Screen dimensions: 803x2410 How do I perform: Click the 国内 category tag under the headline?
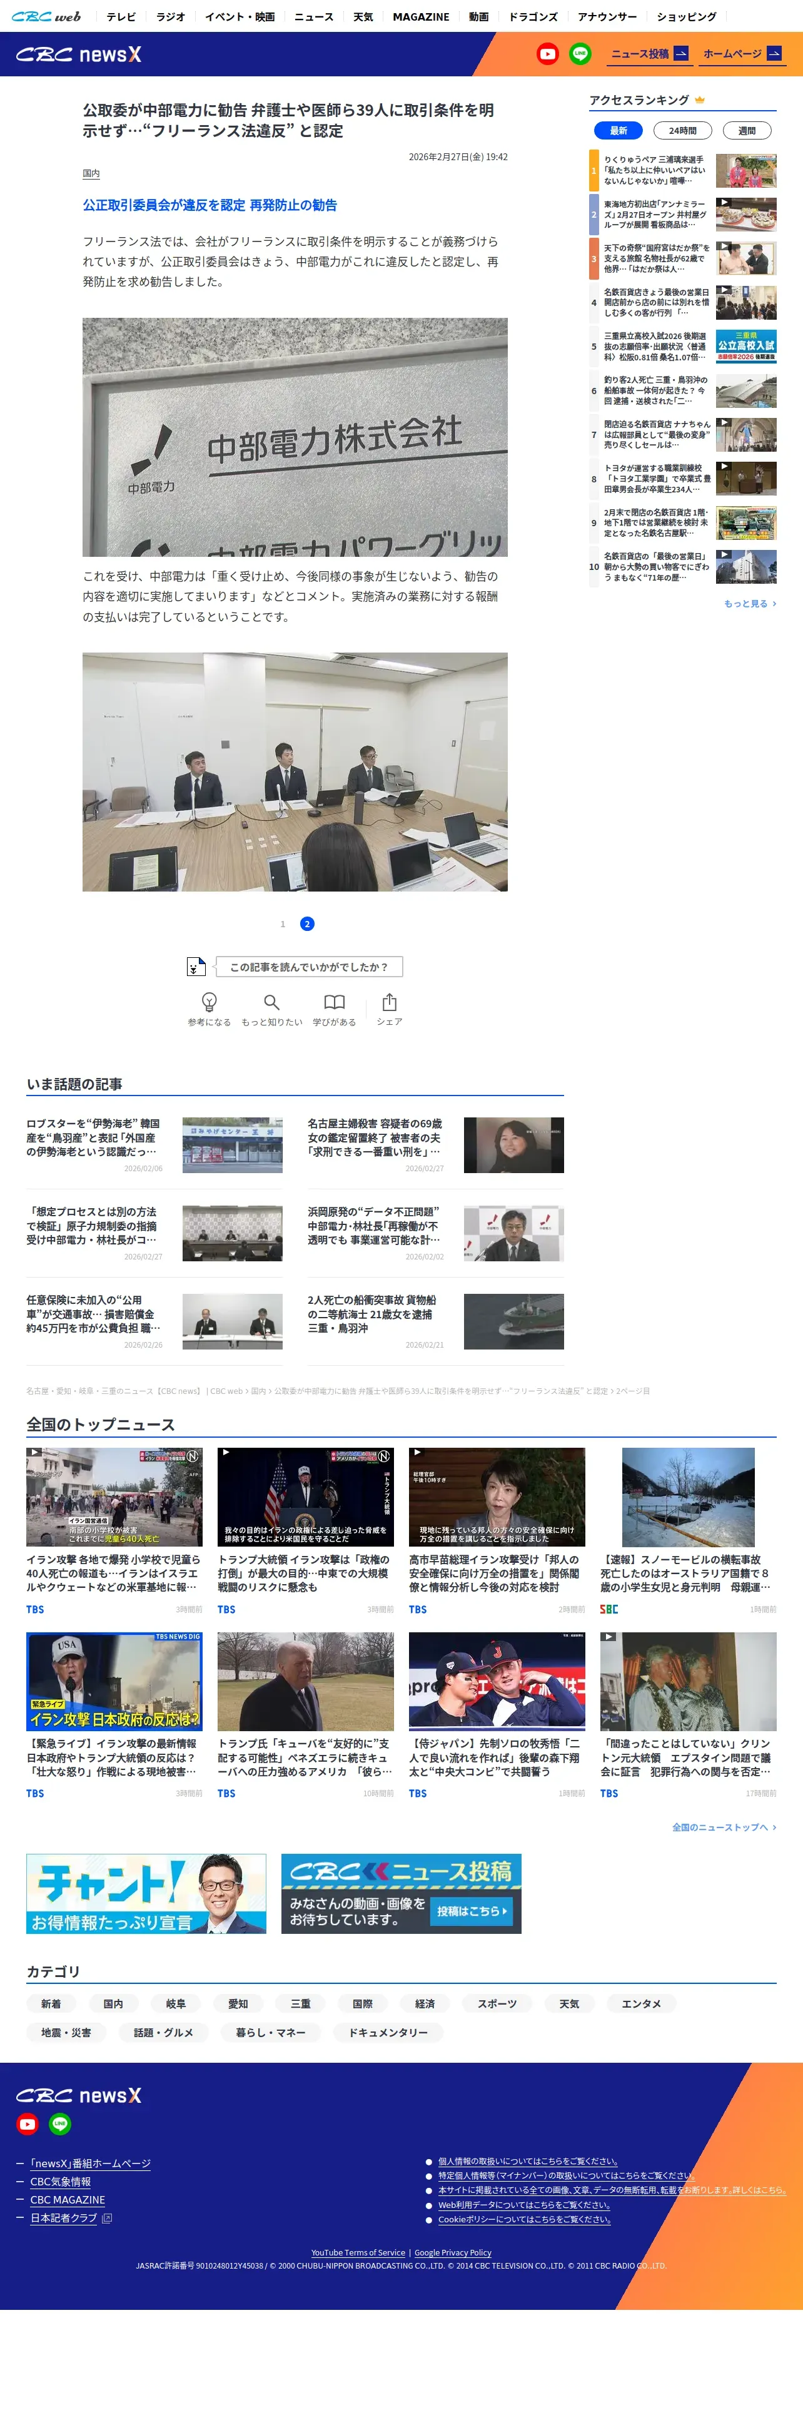click(x=91, y=174)
